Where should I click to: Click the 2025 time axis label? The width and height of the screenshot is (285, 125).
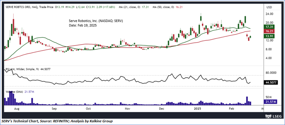[197, 109]
